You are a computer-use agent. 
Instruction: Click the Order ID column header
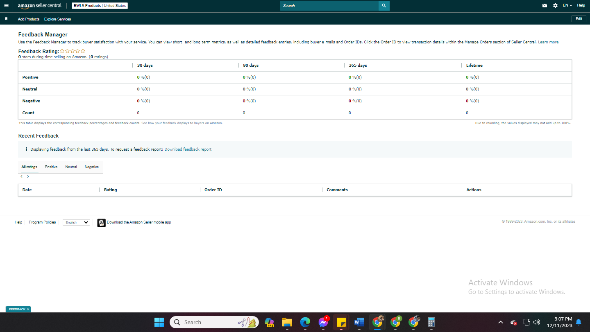213,190
